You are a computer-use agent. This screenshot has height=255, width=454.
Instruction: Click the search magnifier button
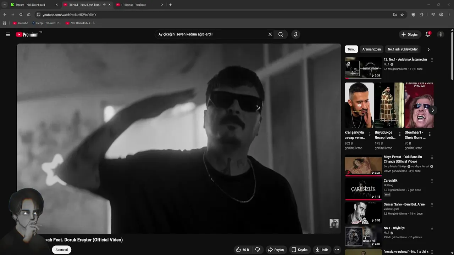[x=281, y=34]
